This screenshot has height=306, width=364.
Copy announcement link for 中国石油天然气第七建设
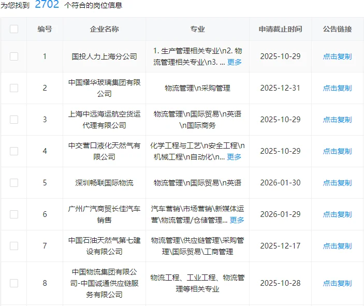tap(337, 246)
